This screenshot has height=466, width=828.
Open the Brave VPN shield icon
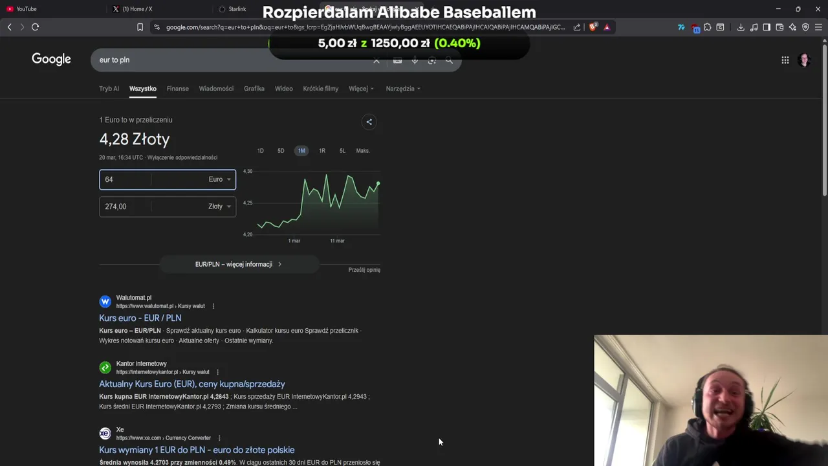805,27
